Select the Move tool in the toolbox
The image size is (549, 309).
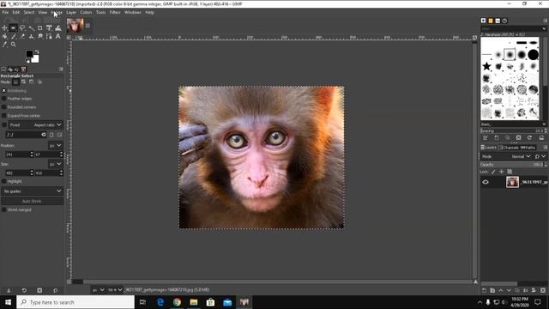coord(4,27)
